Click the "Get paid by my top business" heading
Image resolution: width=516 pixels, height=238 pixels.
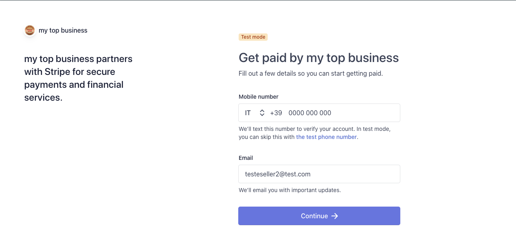pyautogui.click(x=319, y=58)
